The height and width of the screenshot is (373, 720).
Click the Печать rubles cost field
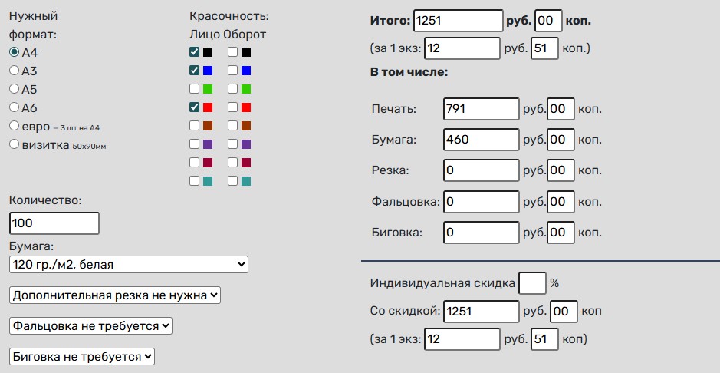click(481, 109)
